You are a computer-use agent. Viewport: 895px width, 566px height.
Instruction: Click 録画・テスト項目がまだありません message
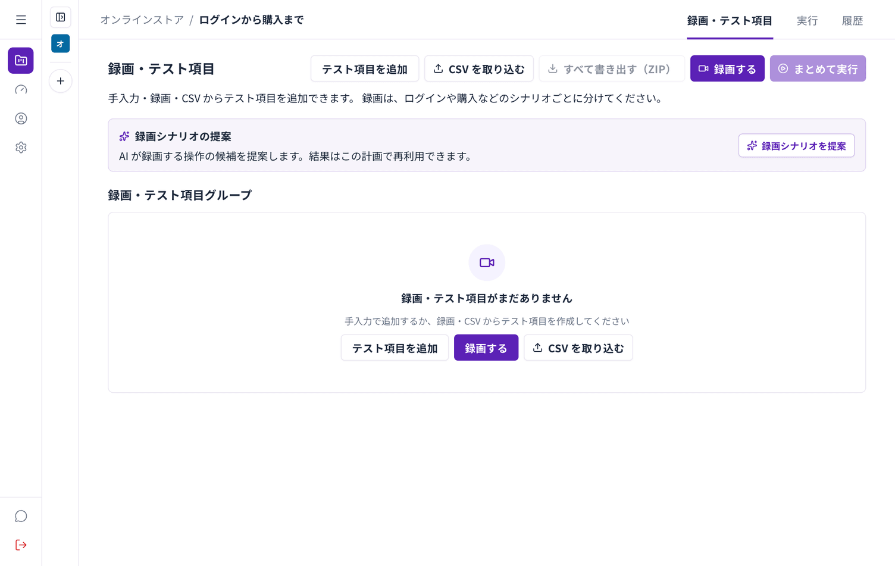487,298
